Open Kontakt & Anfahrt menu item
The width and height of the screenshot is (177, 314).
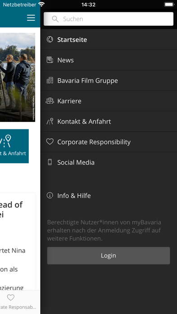109,121
